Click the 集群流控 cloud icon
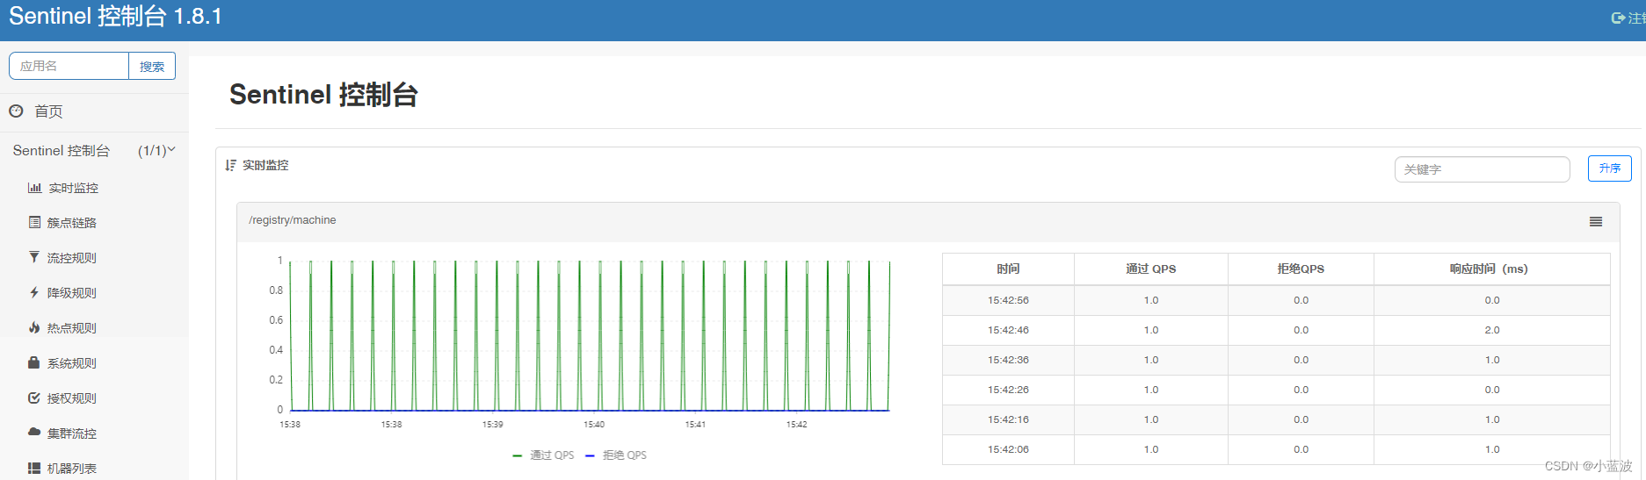The image size is (1646, 480). pos(34,432)
